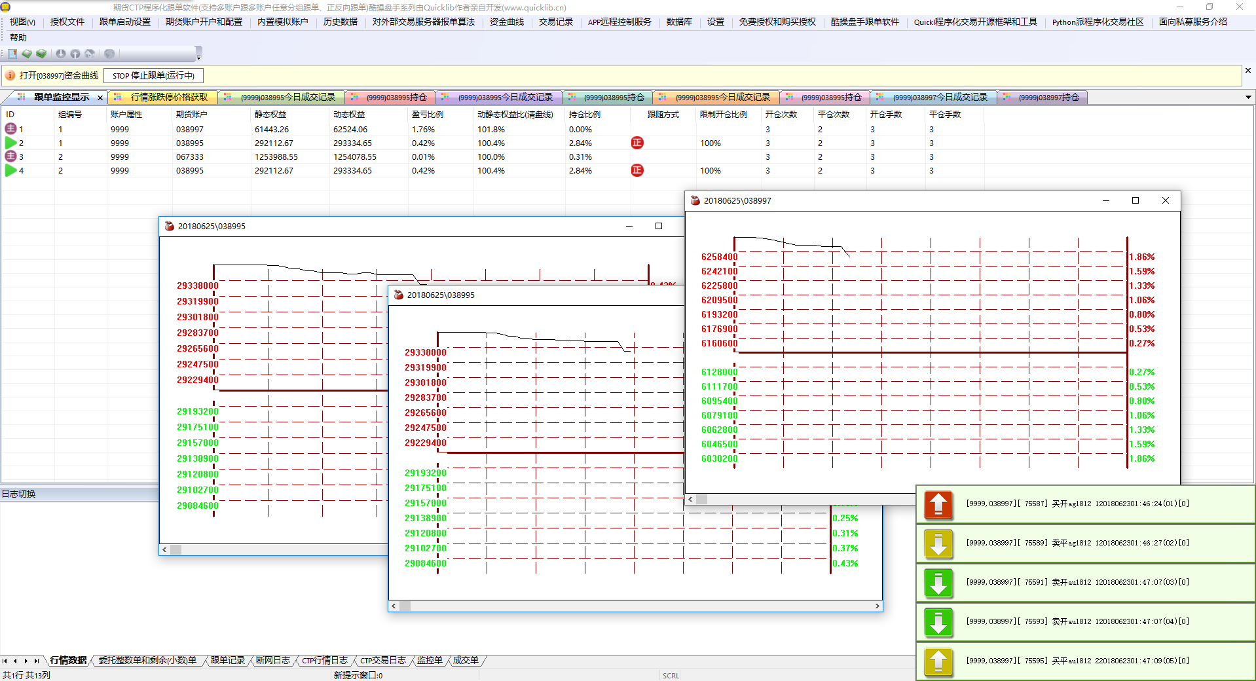Select cell 1253988.55 in row 3

pyautogui.click(x=276, y=157)
